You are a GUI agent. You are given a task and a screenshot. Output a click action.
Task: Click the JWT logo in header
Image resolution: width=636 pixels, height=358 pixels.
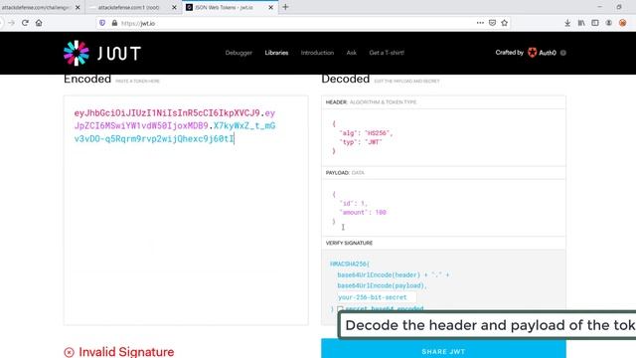click(102, 53)
